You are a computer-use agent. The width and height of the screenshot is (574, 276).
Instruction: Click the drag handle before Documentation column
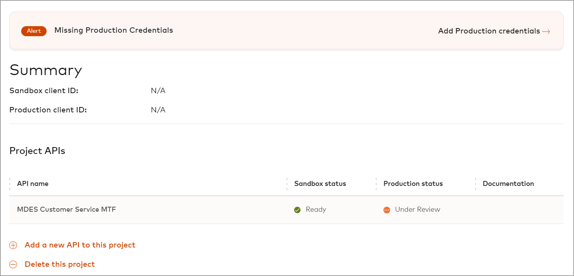(x=475, y=184)
